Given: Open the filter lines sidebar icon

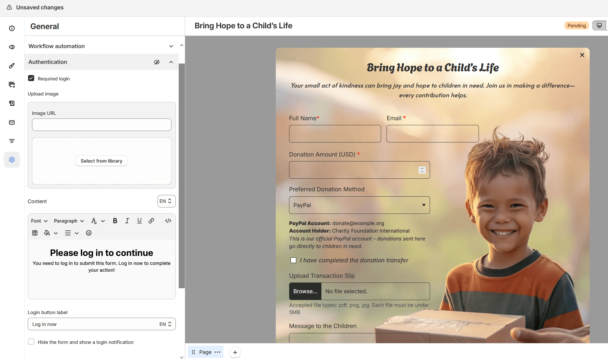Looking at the screenshot, I should [12, 141].
